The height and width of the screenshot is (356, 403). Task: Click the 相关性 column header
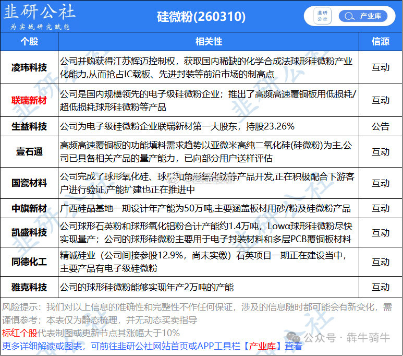(209, 41)
